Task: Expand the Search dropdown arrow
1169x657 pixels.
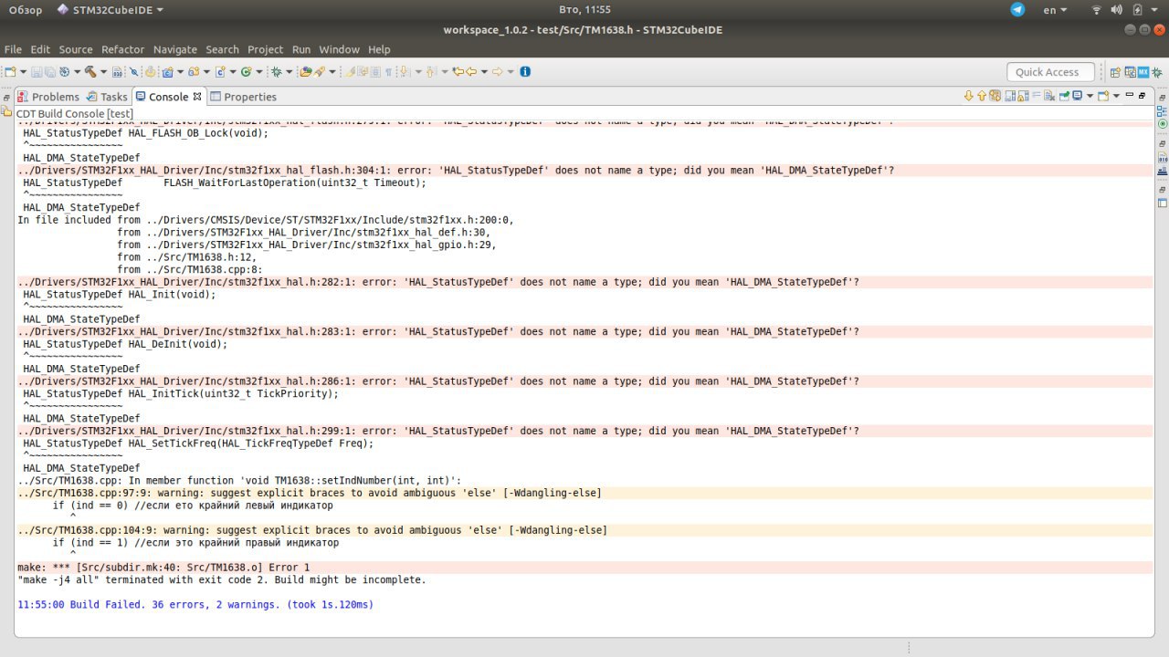Action: pos(332,72)
